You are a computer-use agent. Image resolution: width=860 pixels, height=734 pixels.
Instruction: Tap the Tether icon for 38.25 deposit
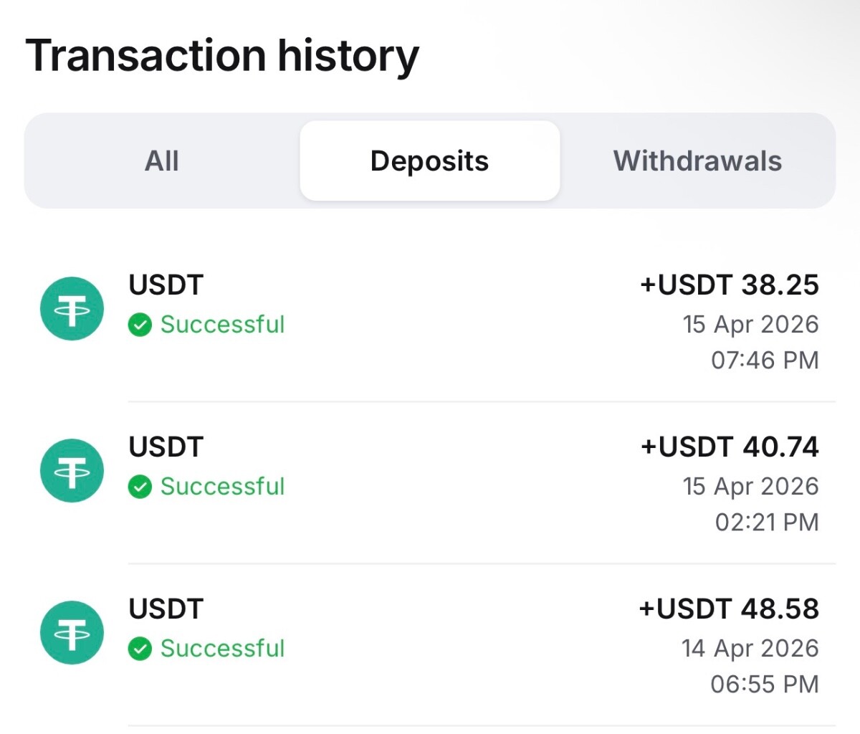[x=72, y=309]
